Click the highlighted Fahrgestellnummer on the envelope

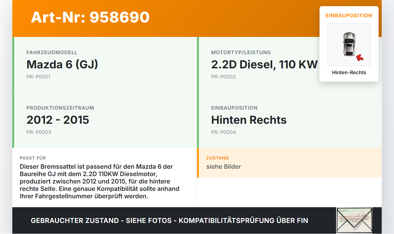(x=354, y=217)
